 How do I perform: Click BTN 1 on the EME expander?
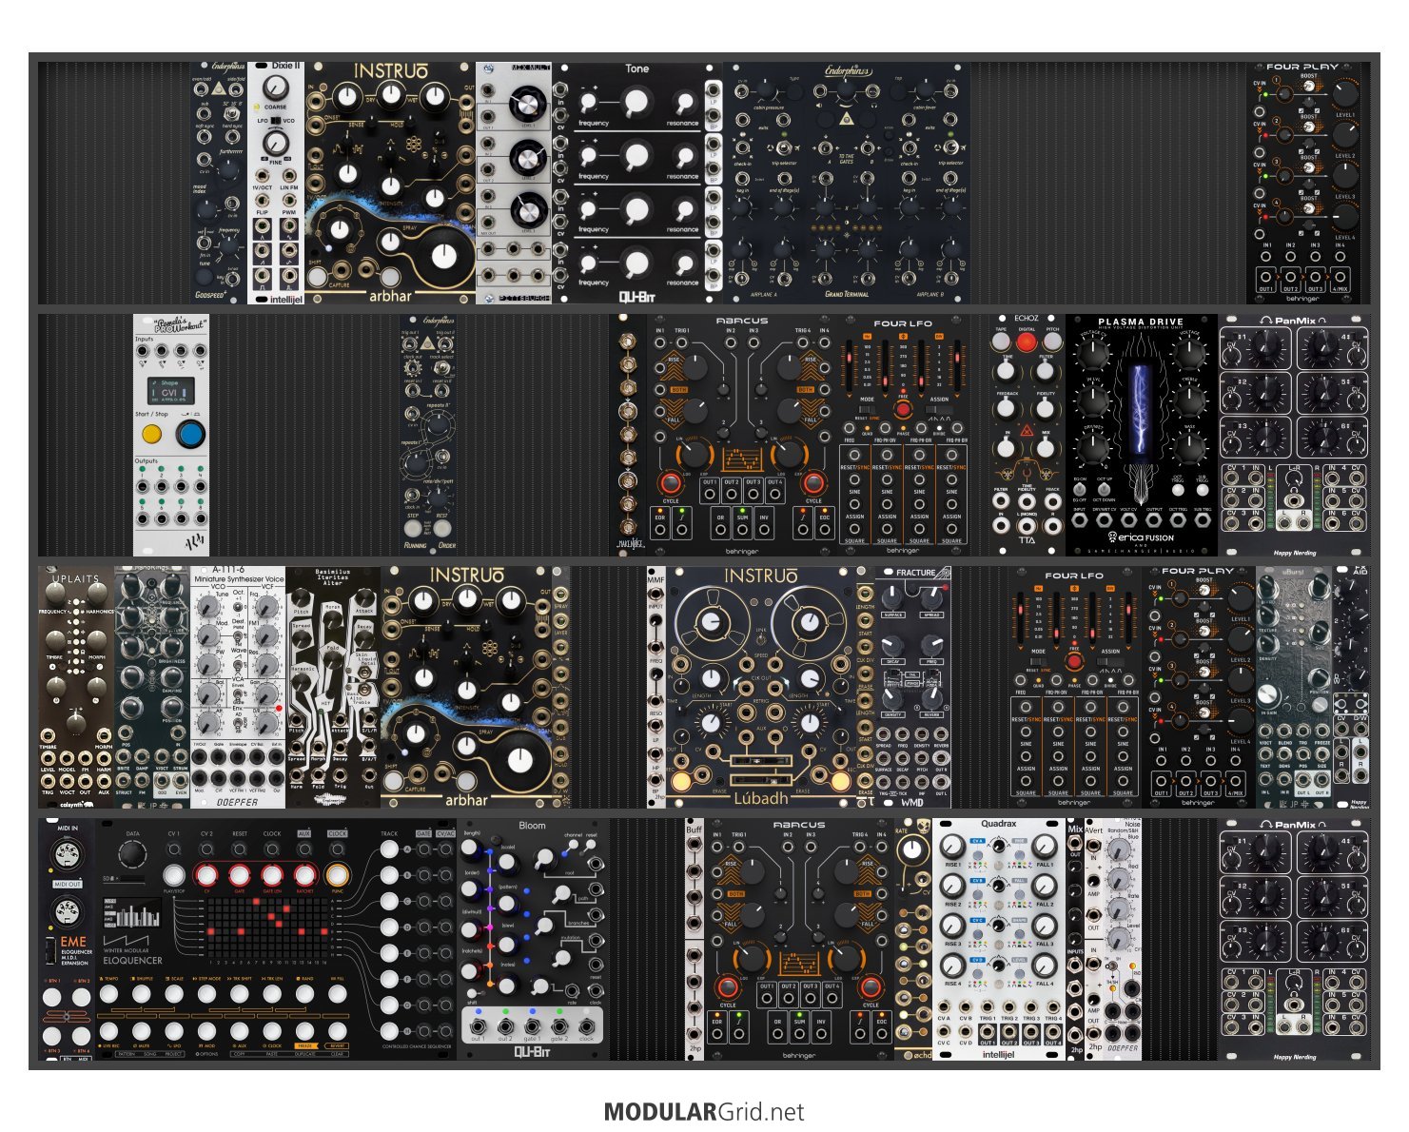pos(52,997)
